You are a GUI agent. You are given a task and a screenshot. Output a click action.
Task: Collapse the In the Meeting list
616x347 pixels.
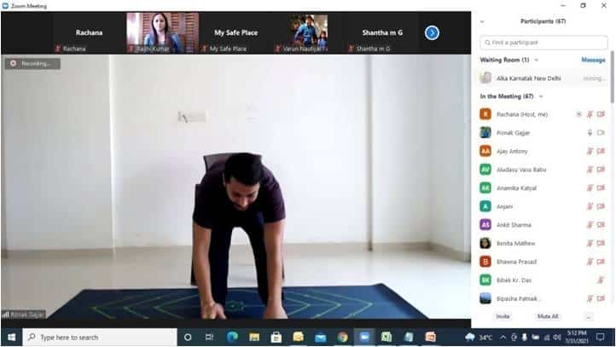click(541, 96)
